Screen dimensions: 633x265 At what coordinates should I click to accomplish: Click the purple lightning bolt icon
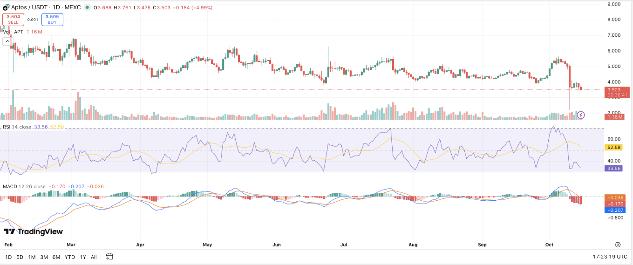tap(581, 115)
